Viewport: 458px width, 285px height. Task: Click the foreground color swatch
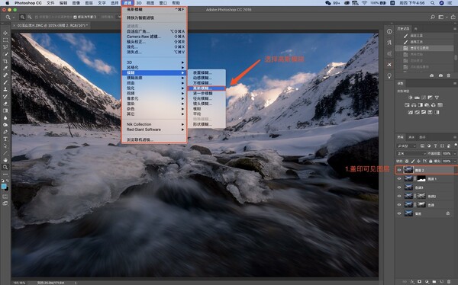tap(4, 187)
